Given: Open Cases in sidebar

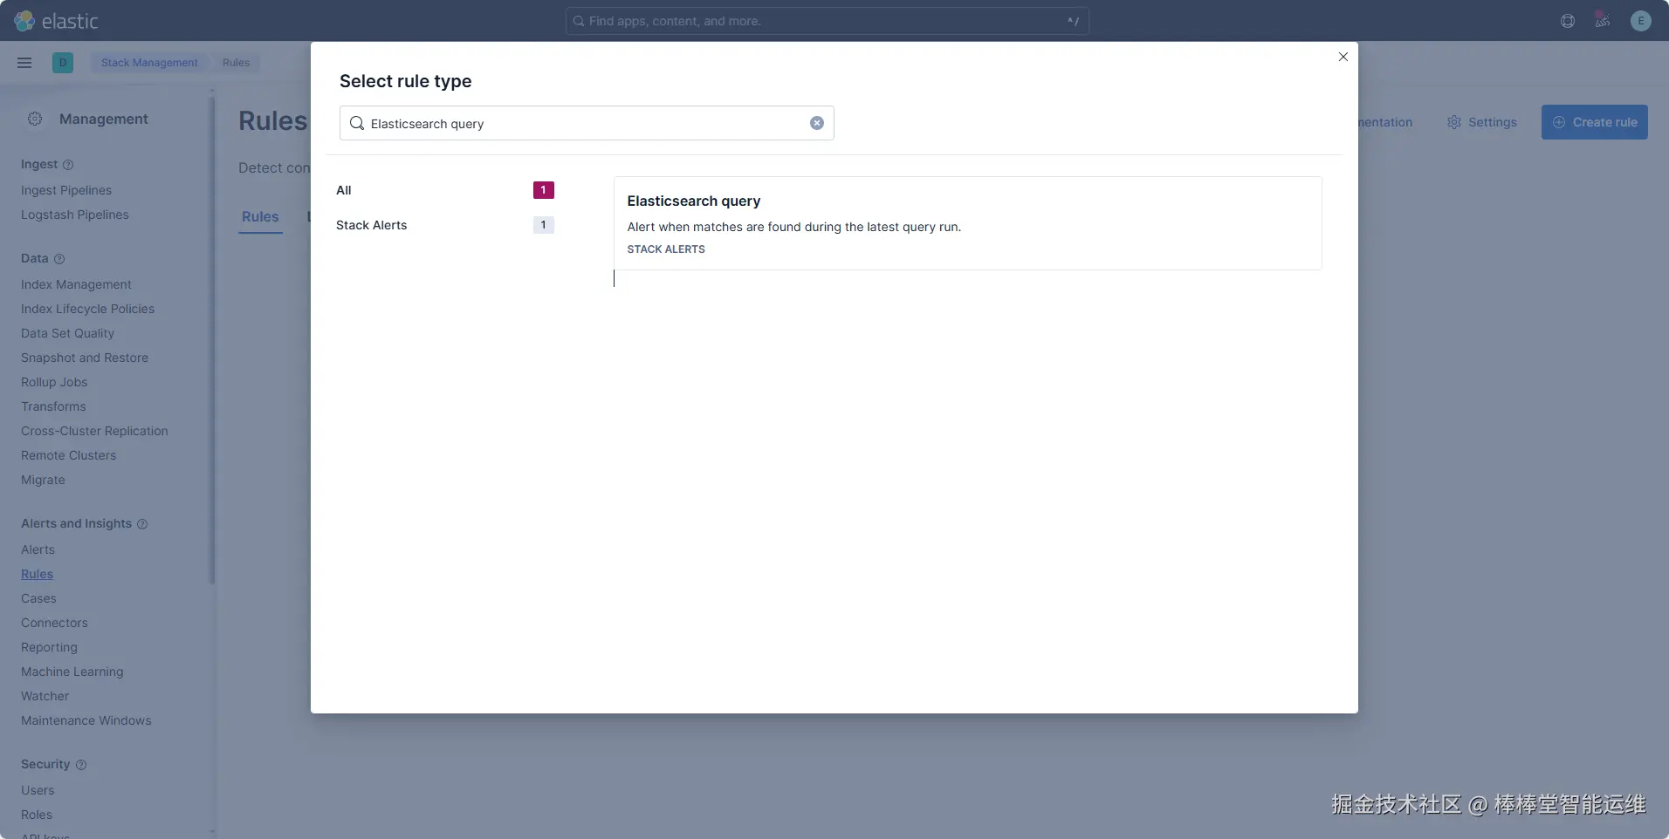Looking at the screenshot, I should pyautogui.click(x=38, y=598).
